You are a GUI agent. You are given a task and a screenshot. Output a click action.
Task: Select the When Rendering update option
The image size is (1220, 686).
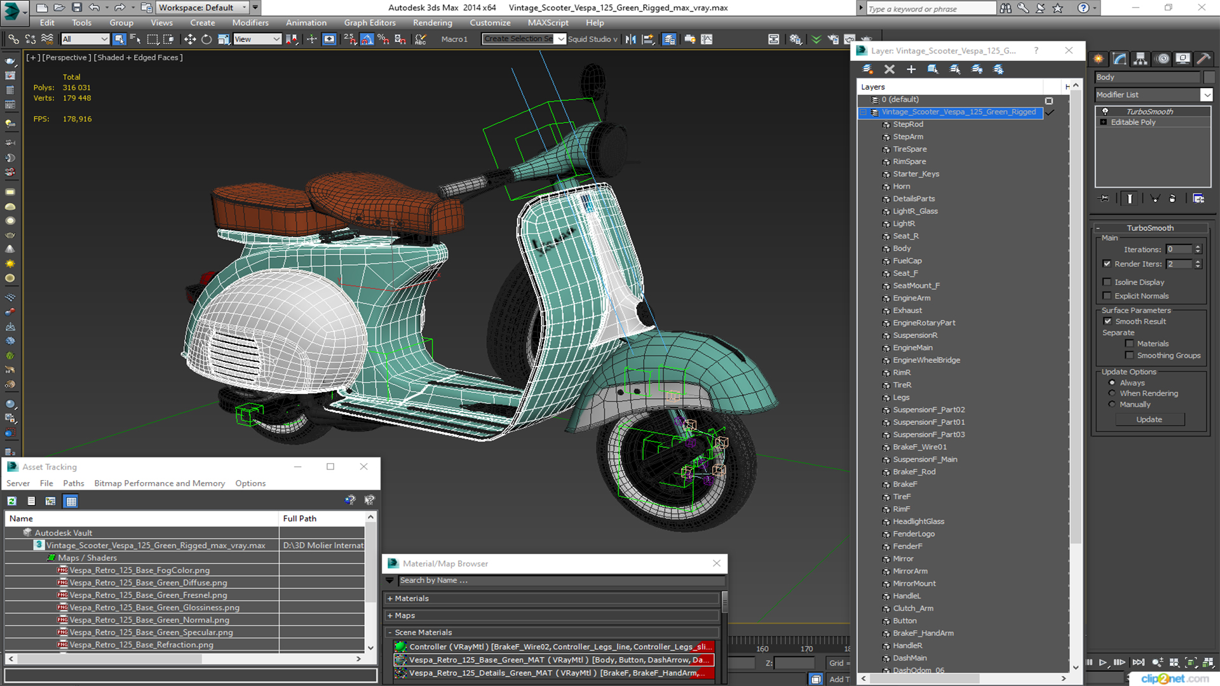(1112, 393)
